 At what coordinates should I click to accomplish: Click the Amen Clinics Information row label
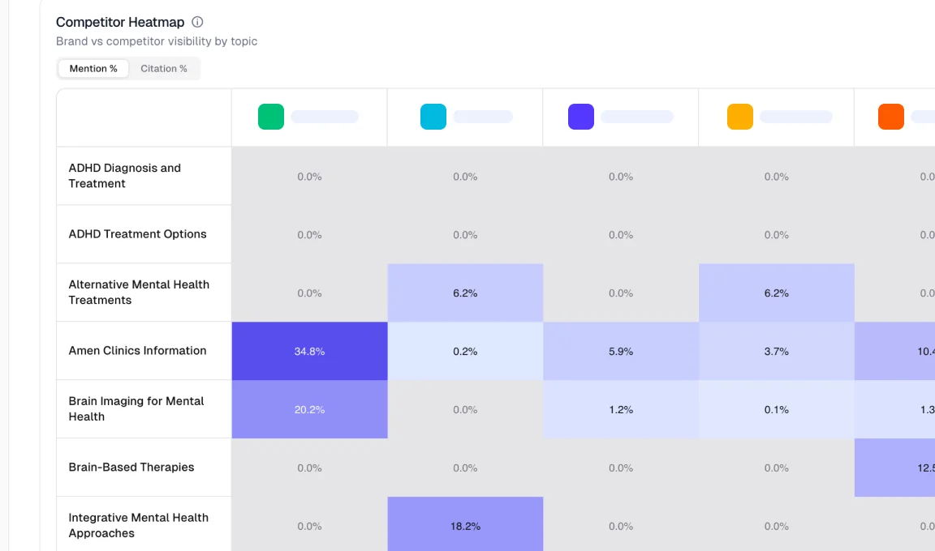[x=137, y=351]
